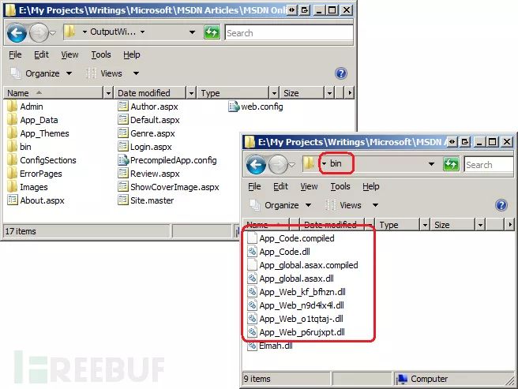Click the Search field in OutputWi window
518x389 pixels.
click(289, 32)
